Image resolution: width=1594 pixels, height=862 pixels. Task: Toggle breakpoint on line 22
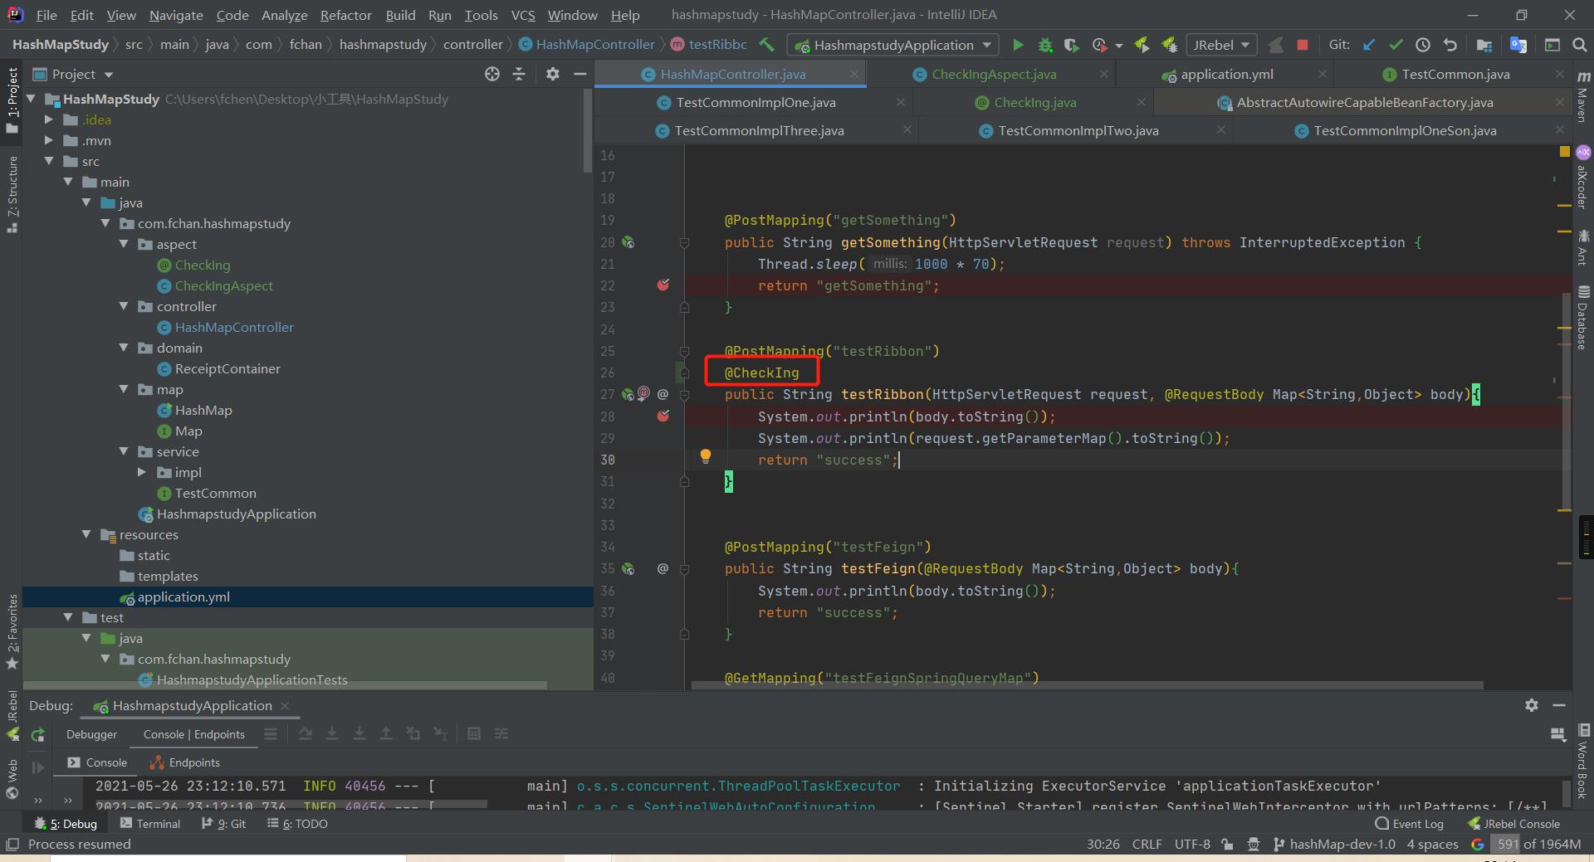[x=663, y=285]
